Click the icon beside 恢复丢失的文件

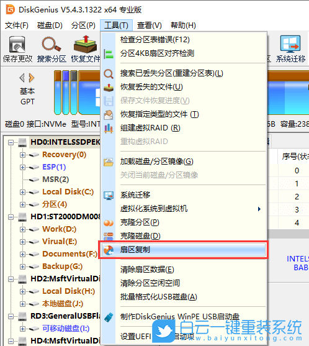coord(109,88)
